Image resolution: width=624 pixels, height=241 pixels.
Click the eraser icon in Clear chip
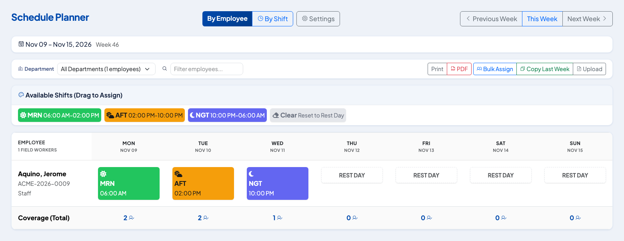pyautogui.click(x=276, y=115)
